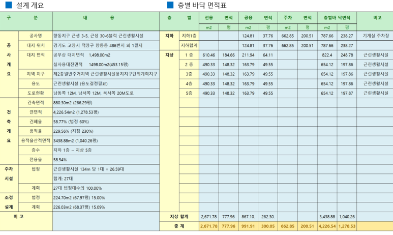The image size is (393, 235).
Task: Click 지상 합계 value '262.30.'
Action: (x=268, y=217)
